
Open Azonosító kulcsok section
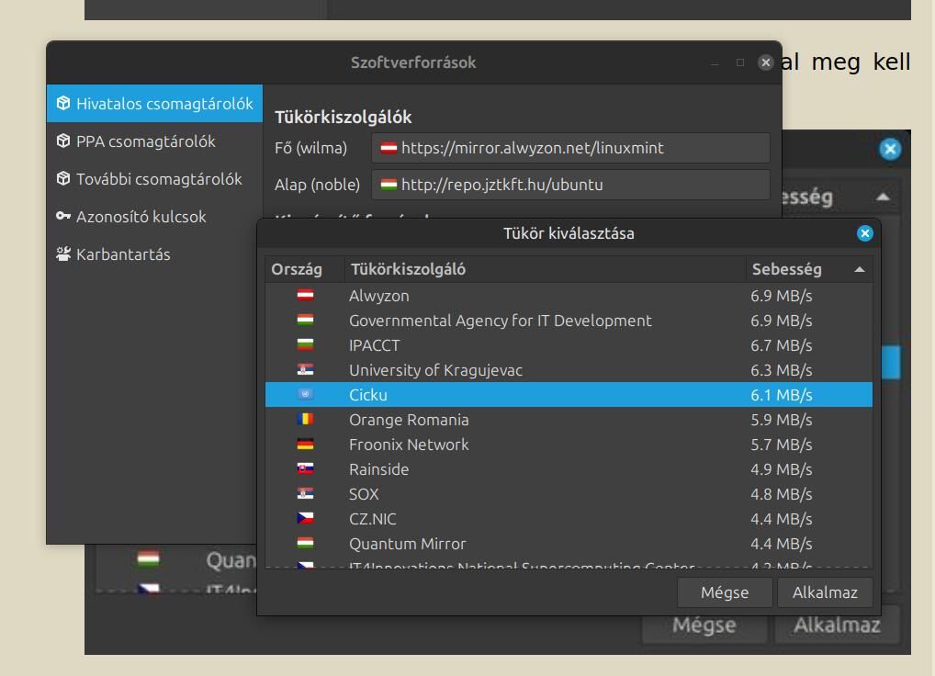[x=154, y=217]
